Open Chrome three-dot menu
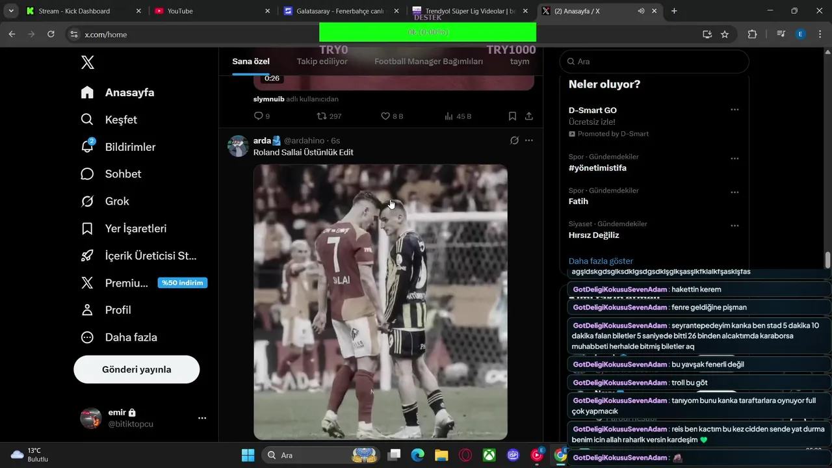The width and height of the screenshot is (832, 468). 819,34
